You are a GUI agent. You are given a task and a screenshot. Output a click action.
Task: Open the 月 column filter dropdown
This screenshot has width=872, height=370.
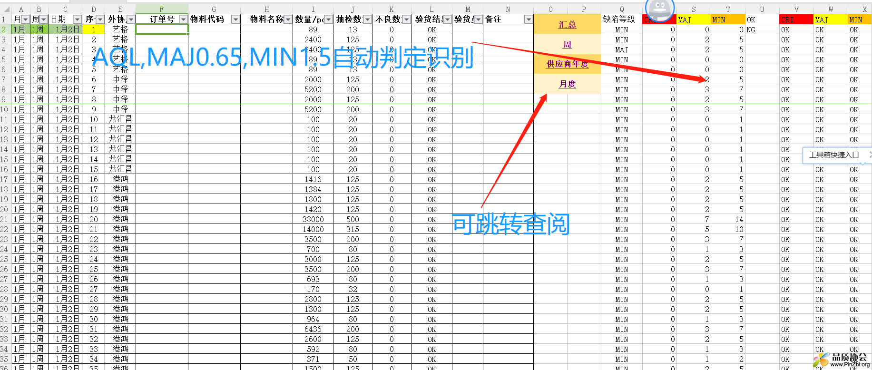pos(25,19)
